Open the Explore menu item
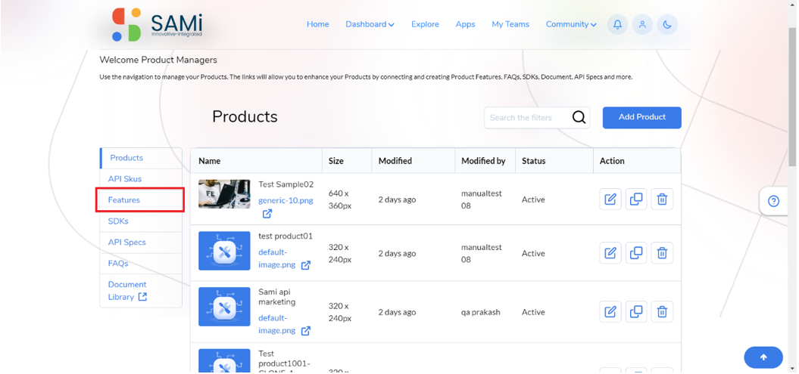 [x=425, y=24]
